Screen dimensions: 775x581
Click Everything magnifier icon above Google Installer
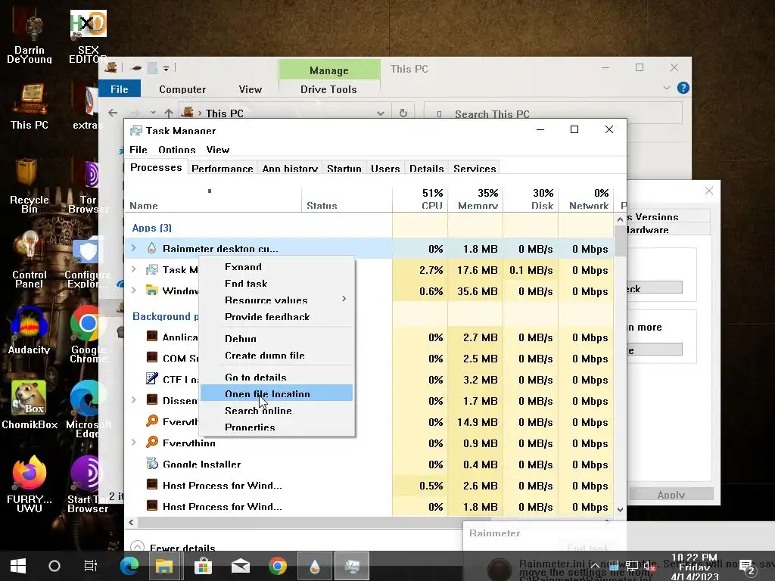pyautogui.click(x=152, y=442)
